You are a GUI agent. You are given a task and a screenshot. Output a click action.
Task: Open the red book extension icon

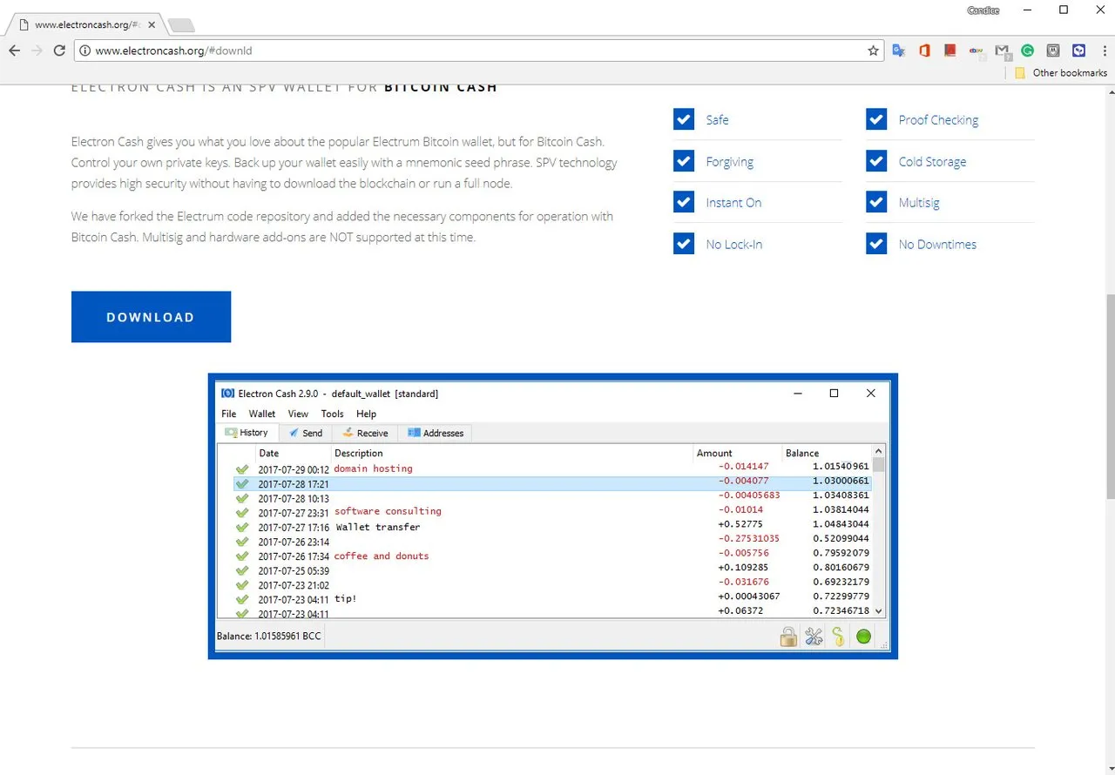tap(949, 51)
